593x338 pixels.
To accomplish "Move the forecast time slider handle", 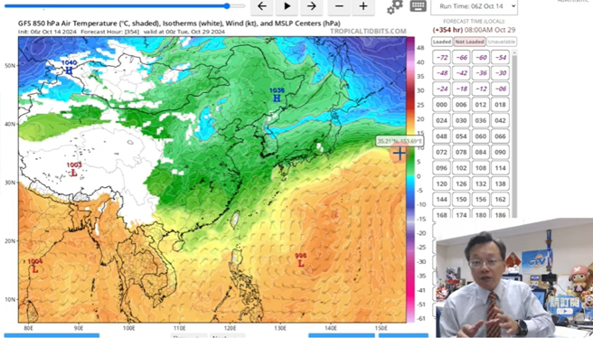I will tap(227, 6).
